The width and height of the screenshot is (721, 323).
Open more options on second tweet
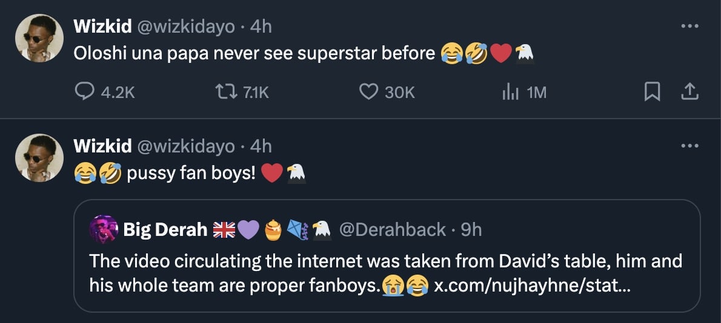689,146
